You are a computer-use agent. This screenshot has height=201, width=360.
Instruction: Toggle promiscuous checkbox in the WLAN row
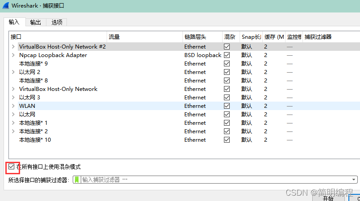(x=227, y=106)
